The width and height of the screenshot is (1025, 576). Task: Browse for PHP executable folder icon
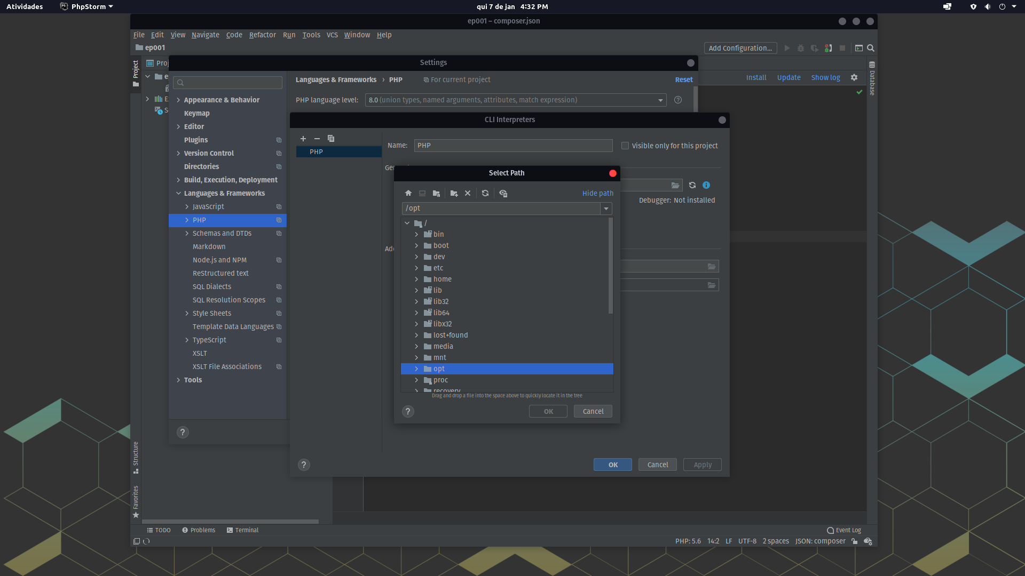tap(675, 185)
